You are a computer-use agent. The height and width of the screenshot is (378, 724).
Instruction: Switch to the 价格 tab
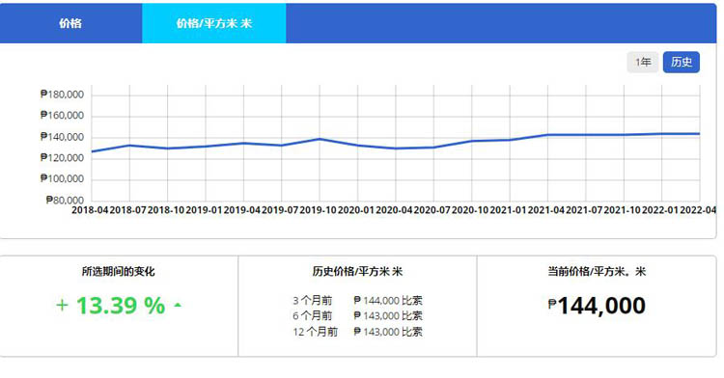(70, 23)
